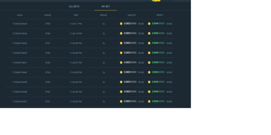The image size is (271, 135).
Task: Click the amount Dogecoin icon in nonce 3707 row
Action: [121, 43]
